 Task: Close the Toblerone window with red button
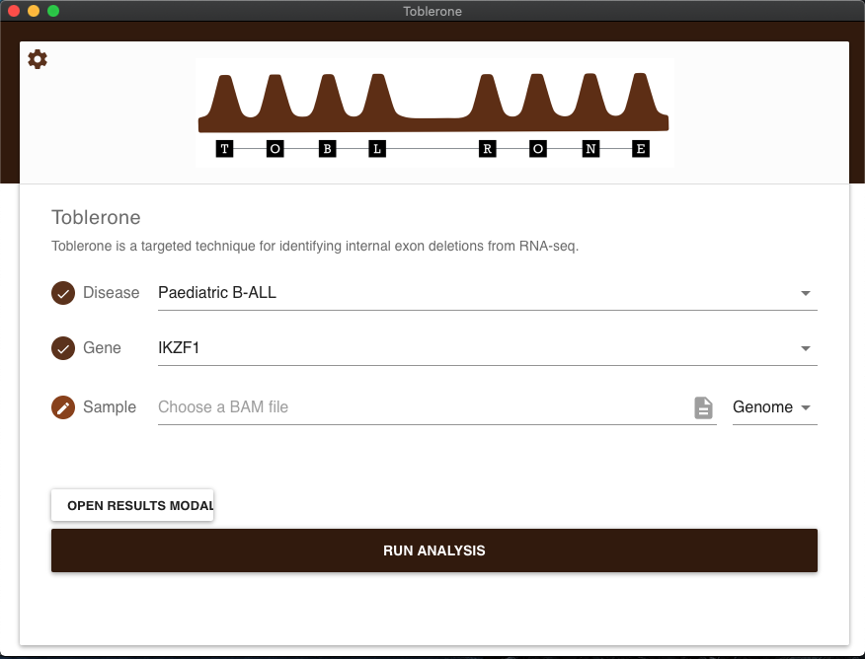coord(14,11)
